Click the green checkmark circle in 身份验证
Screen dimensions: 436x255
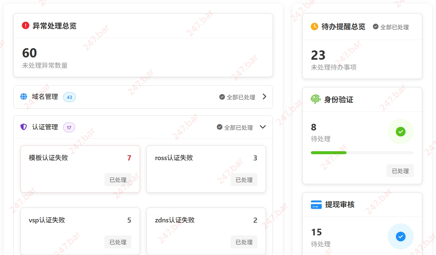400,132
